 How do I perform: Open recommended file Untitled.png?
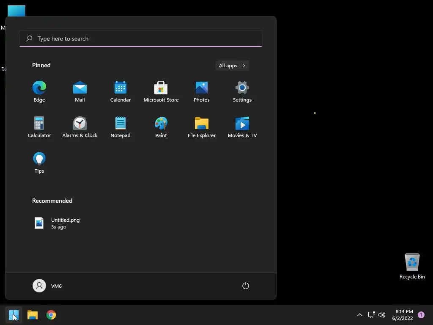57,223
